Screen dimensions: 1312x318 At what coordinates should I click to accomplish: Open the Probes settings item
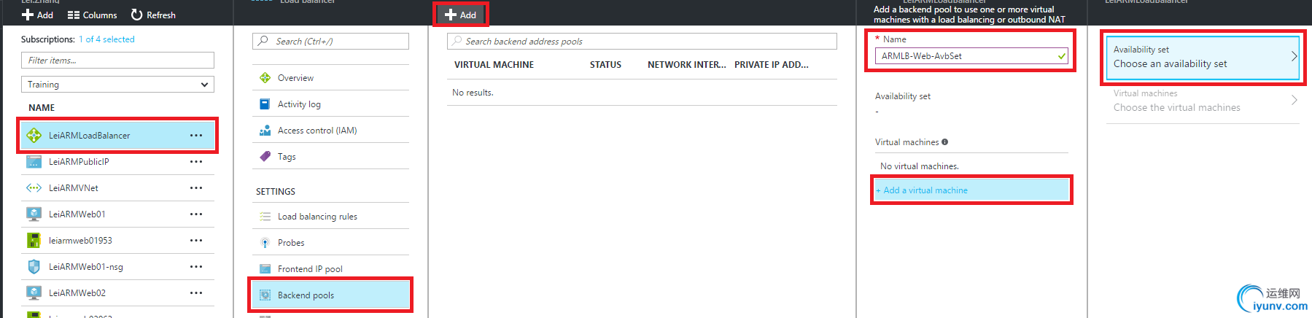point(330,243)
